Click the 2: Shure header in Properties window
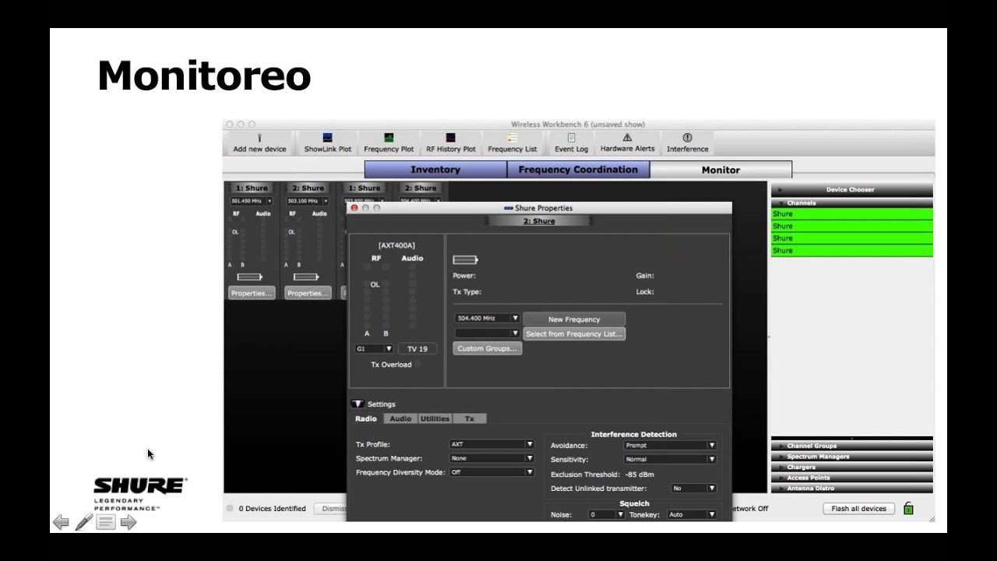 tap(539, 221)
